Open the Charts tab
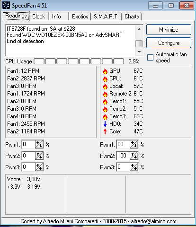196x227 pixels. click(x=132, y=17)
